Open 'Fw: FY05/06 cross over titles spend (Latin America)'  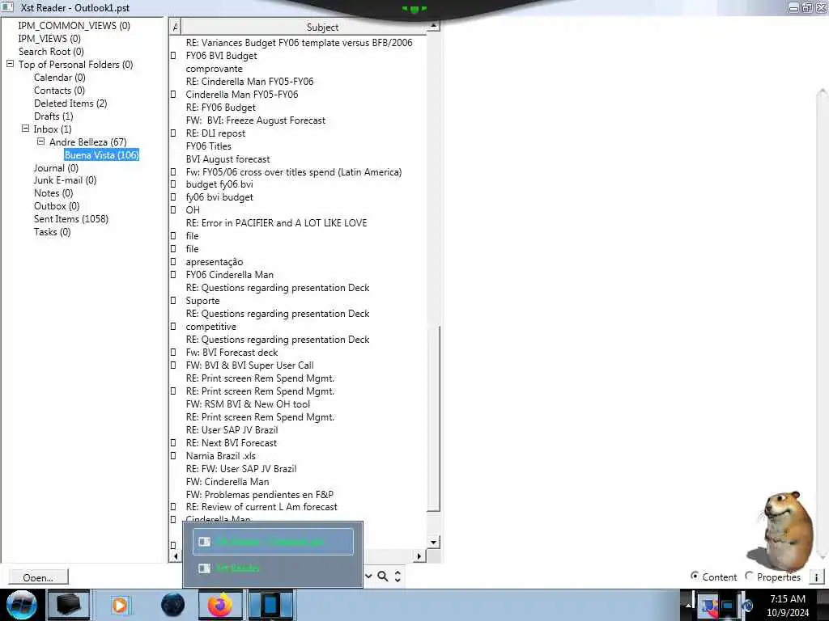[x=293, y=172]
